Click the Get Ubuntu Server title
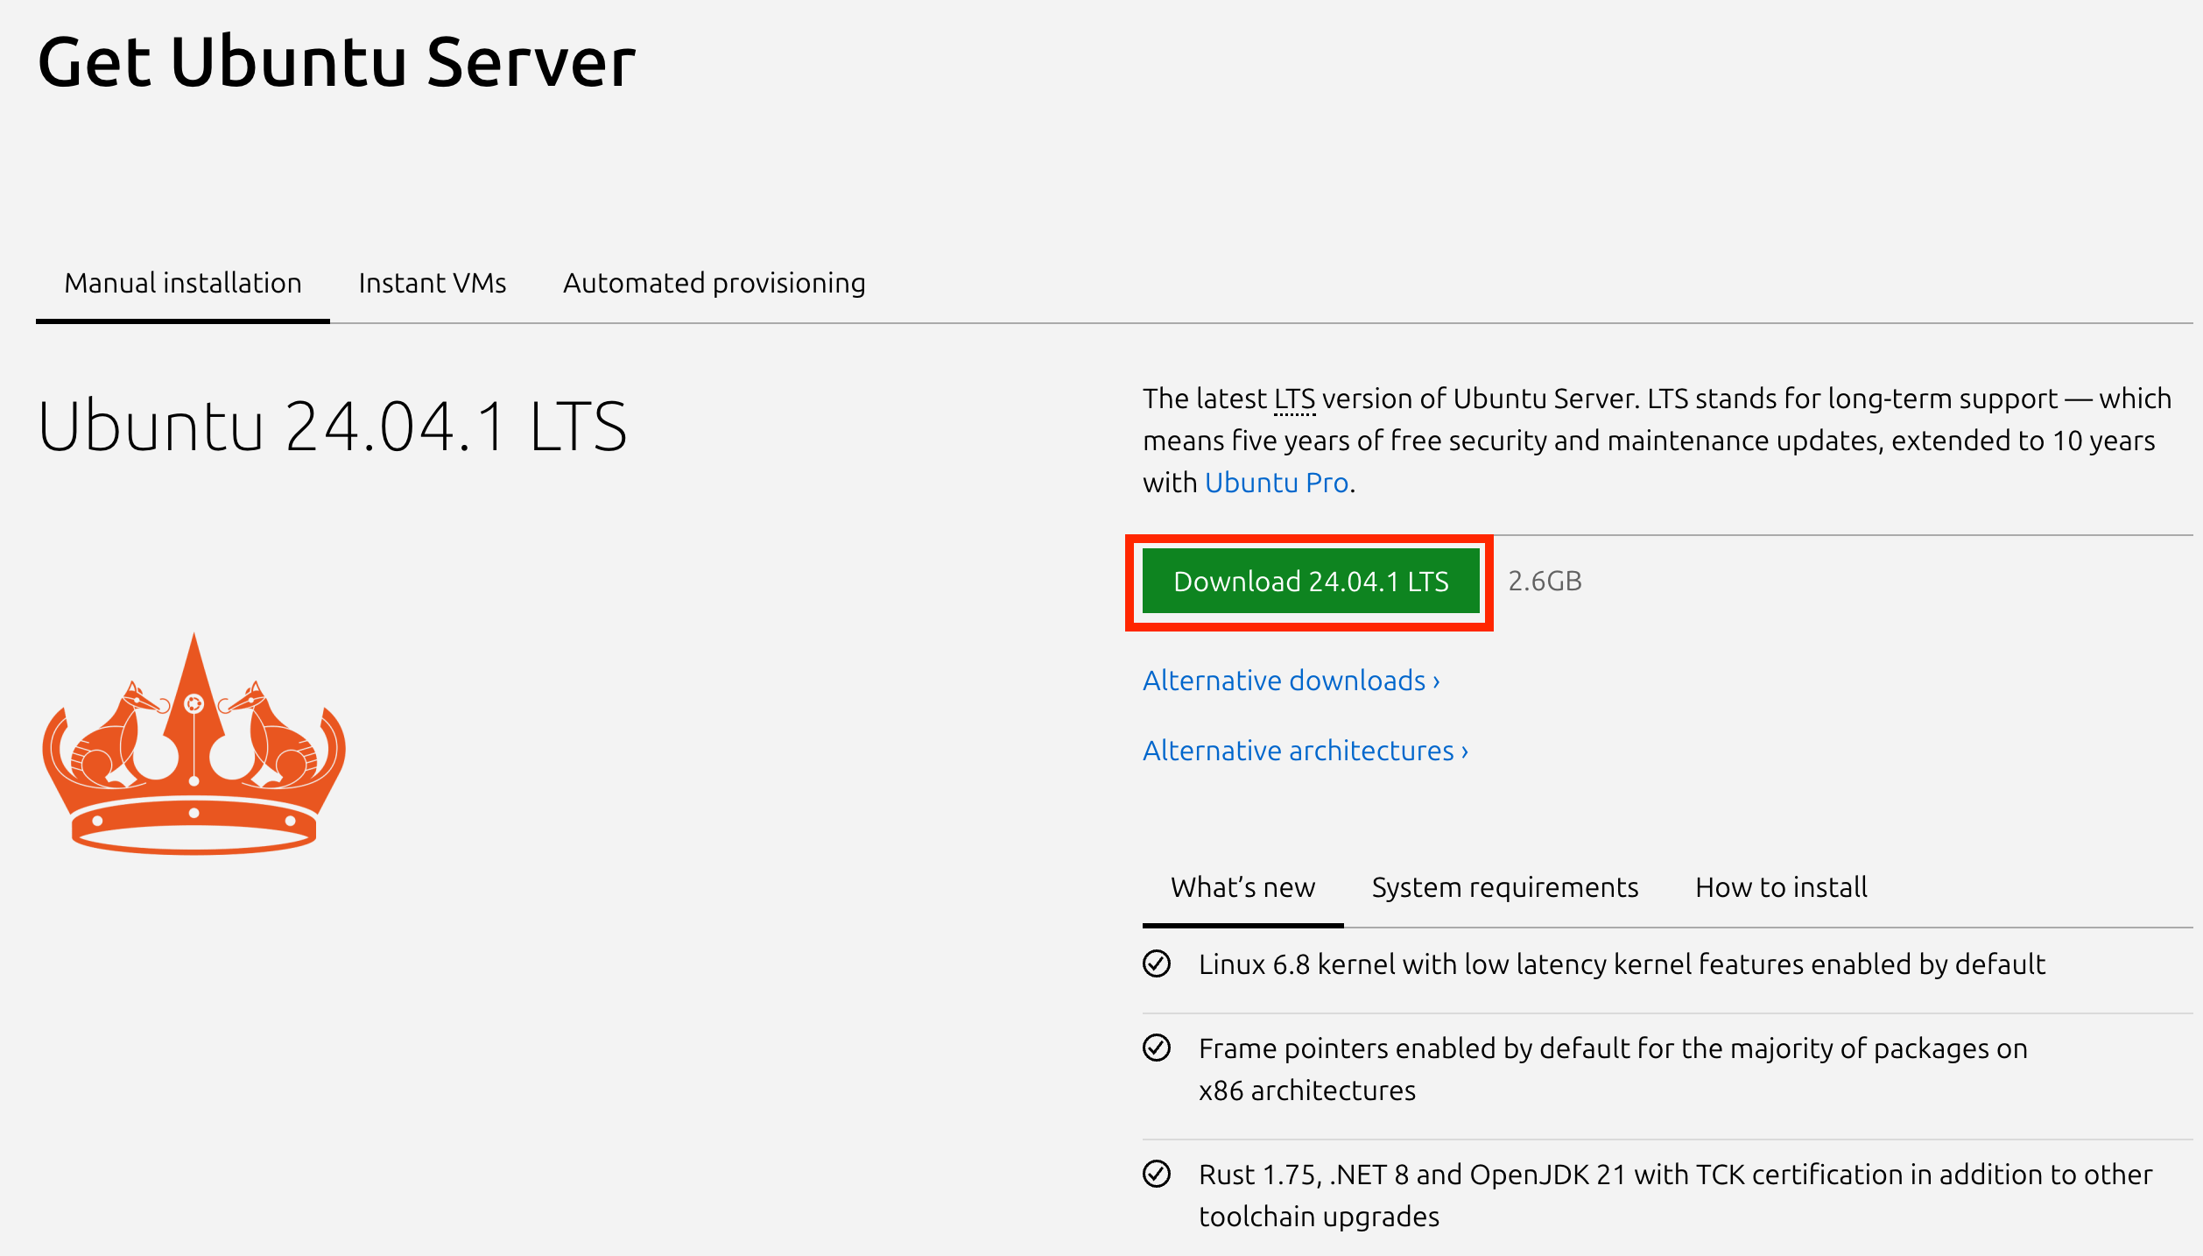The image size is (2203, 1256). 336,63
